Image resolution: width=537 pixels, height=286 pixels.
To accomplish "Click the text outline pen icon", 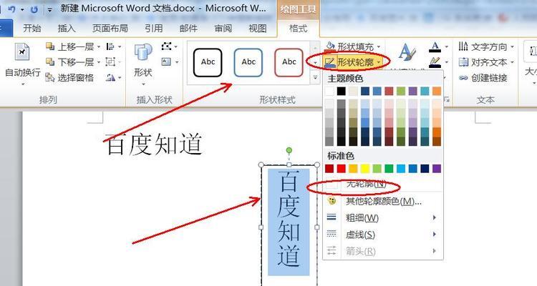I will (435, 62).
